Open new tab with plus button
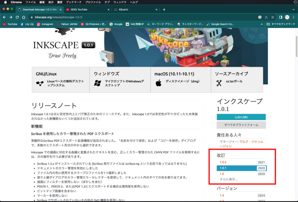The height and width of the screenshot is (202, 298). [164, 10]
